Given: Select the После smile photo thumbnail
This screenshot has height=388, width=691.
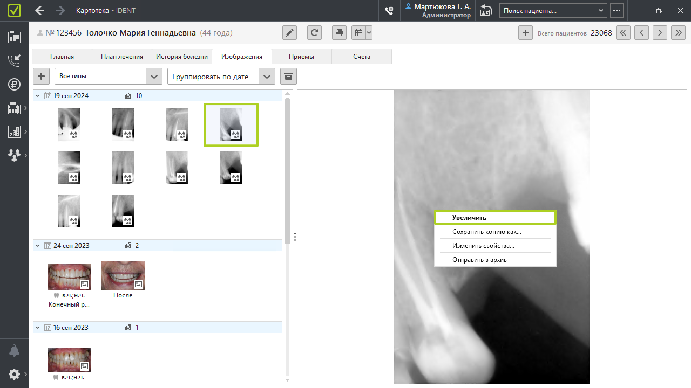Looking at the screenshot, I should click(123, 276).
